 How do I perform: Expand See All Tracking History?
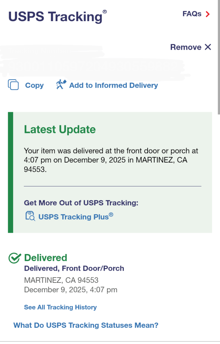click(x=60, y=307)
